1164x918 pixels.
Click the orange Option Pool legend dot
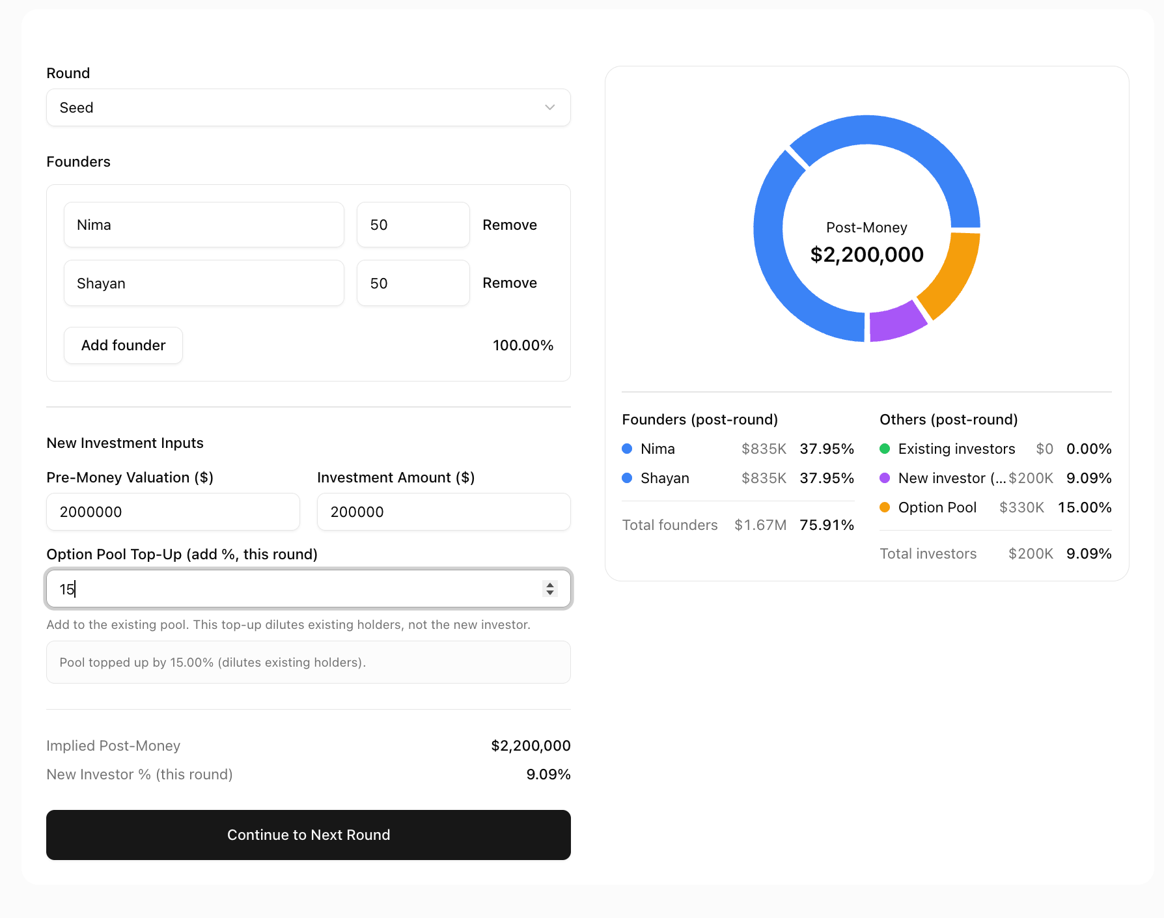(x=885, y=507)
